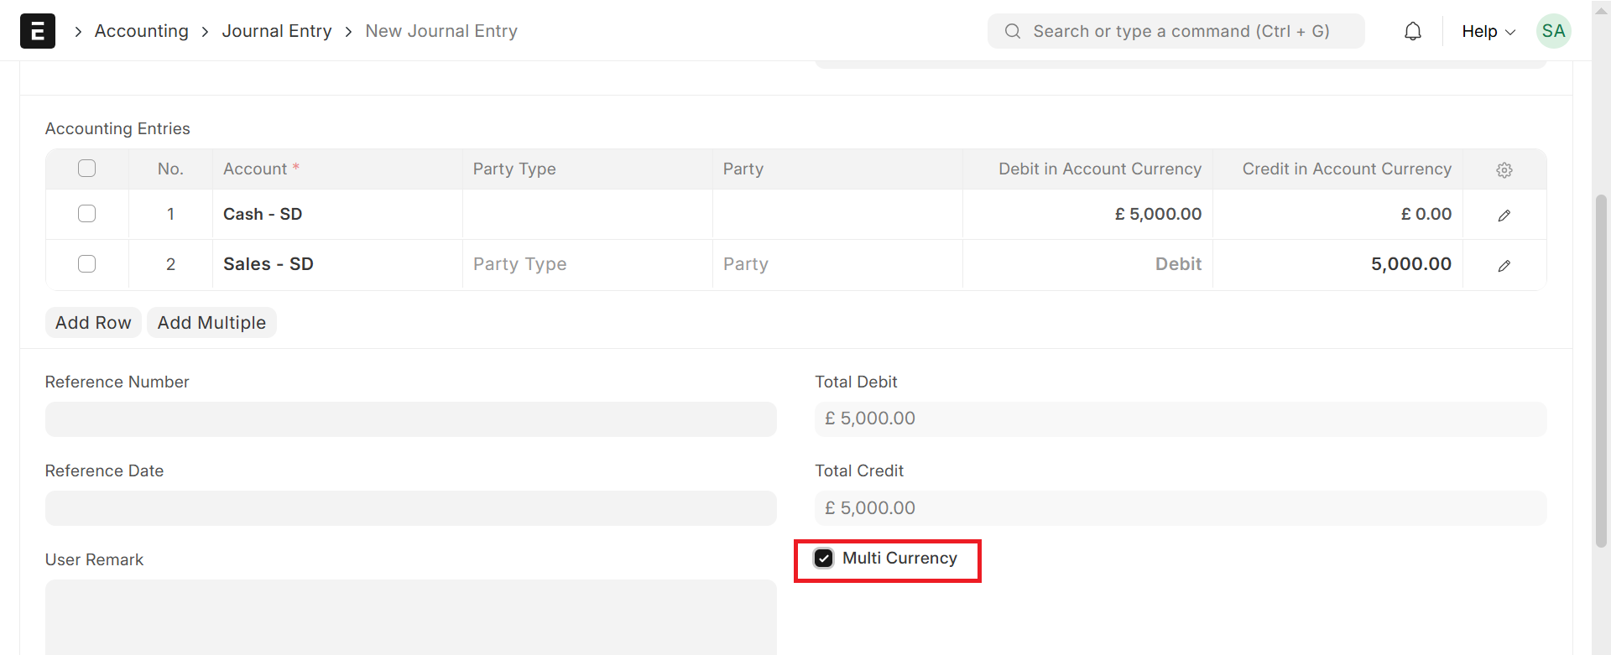Click the Add Multiple button

click(x=211, y=323)
